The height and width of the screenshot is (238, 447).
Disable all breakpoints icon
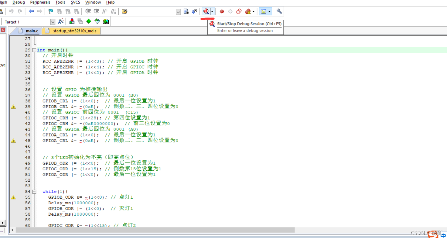click(239, 11)
